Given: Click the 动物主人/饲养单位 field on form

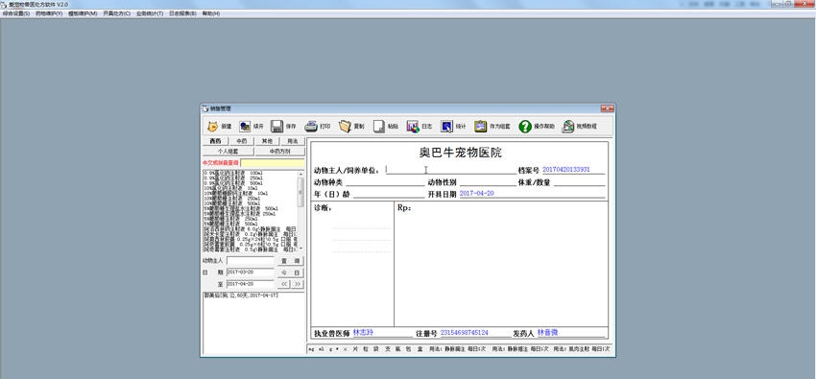Looking at the screenshot, I should coord(450,170).
